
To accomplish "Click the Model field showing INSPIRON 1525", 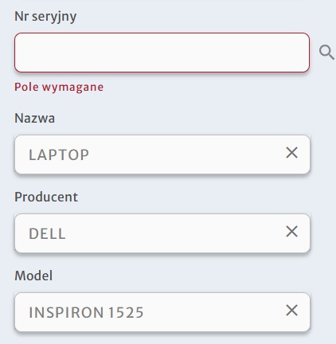I will [162, 312].
